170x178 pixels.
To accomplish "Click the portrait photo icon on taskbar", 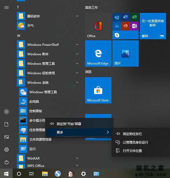I will [x=70, y=174].
